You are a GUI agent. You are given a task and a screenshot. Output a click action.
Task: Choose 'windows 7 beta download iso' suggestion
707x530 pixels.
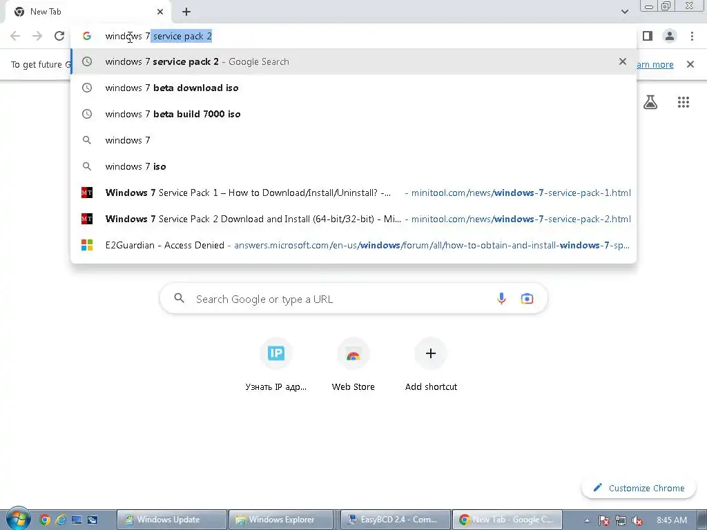[353, 88]
